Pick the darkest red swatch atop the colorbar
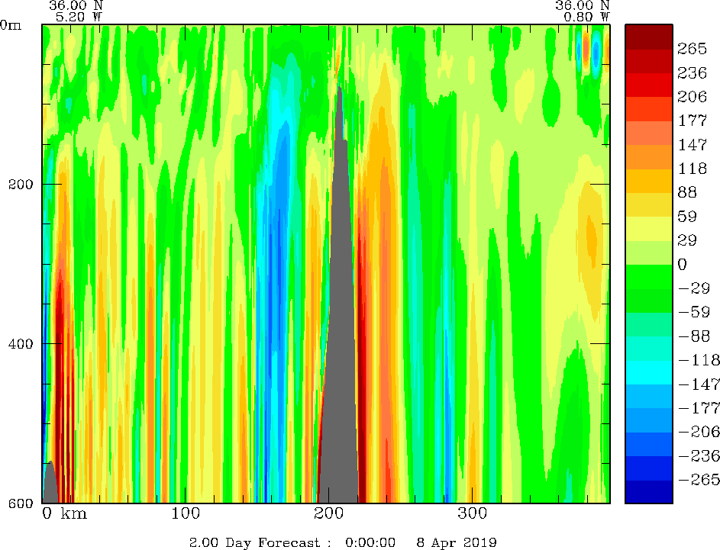This screenshot has height=550, width=720. click(649, 37)
